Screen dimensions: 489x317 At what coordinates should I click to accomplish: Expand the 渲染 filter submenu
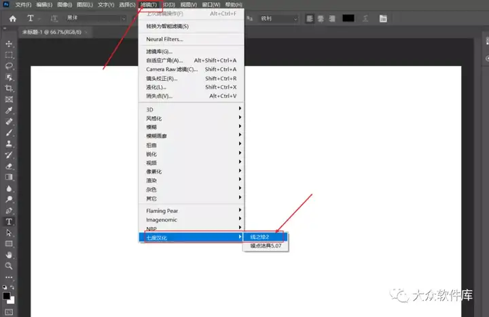click(x=191, y=180)
